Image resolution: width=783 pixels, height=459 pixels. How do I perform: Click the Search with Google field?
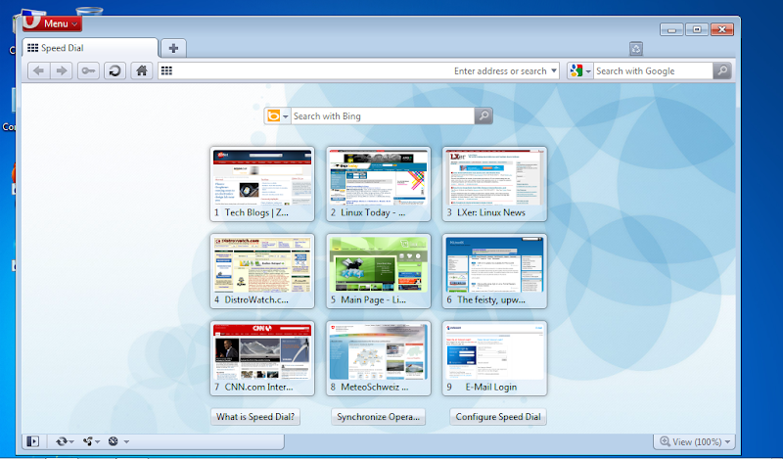[653, 70]
